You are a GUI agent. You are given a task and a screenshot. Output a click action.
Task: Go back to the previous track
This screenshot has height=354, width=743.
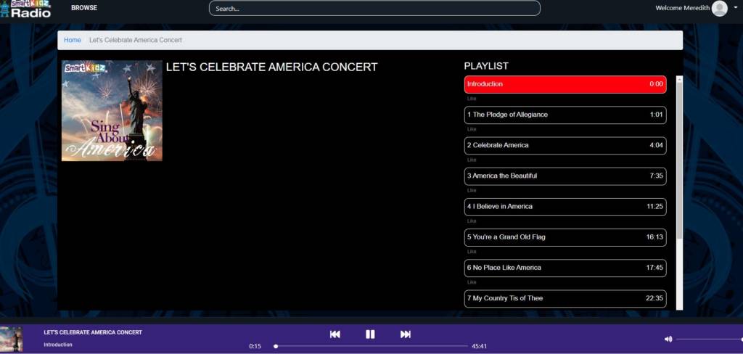tap(335, 334)
